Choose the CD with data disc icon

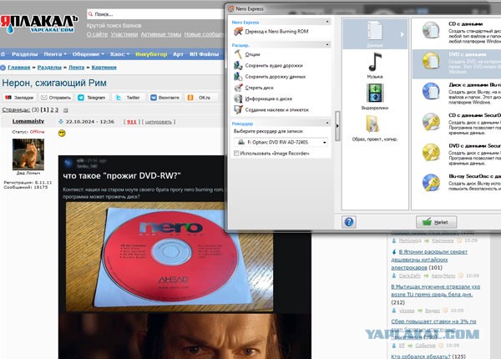click(x=431, y=31)
